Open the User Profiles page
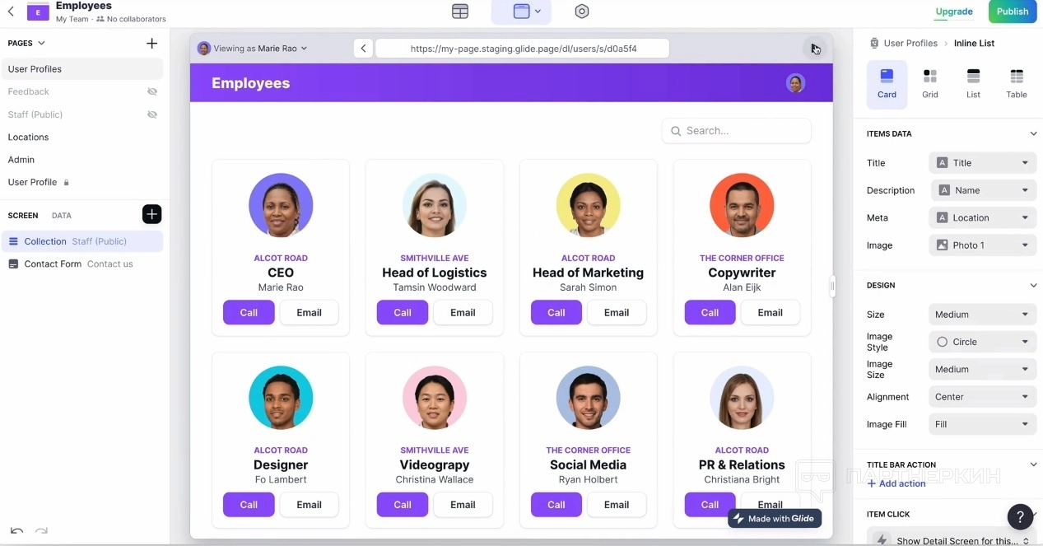This screenshot has height=546, width=1043. coord(82,69)
